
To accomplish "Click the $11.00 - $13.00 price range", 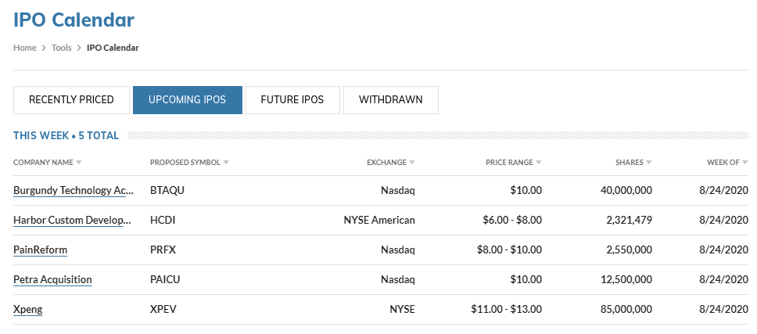I will 507,310.
